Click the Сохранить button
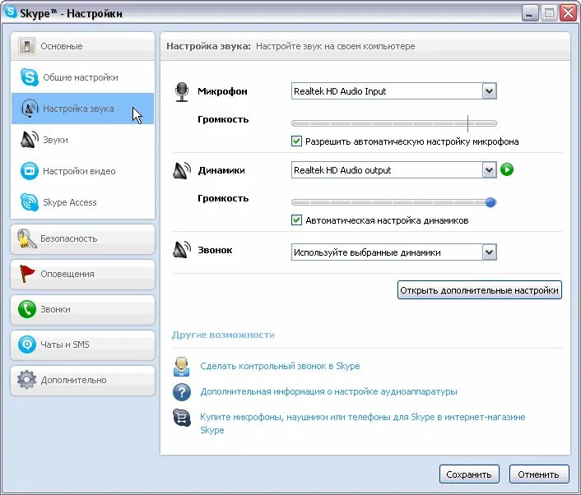 point(469,474)
